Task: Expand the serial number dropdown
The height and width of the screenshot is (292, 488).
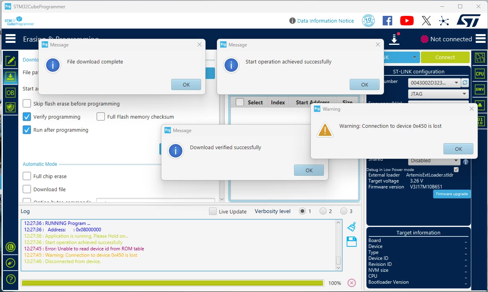Action: coord(434,83)
